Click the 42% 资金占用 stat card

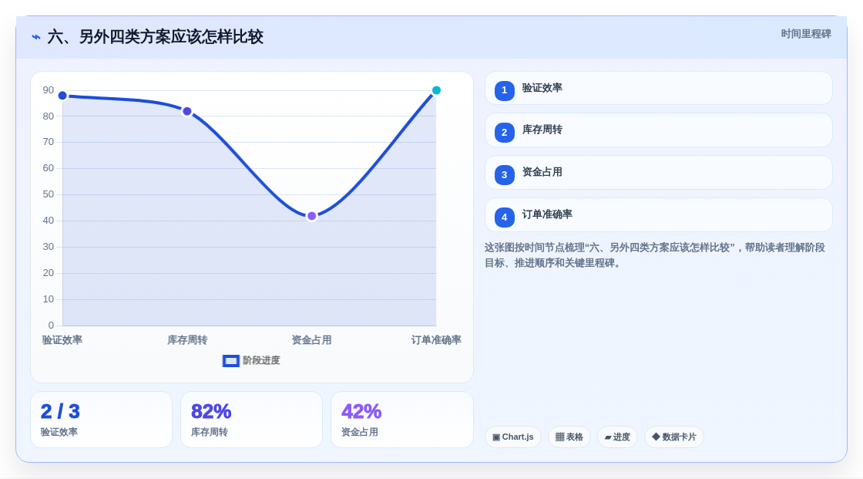[401, 420]
